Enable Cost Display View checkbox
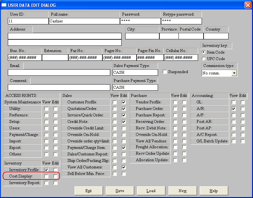Screen dimensions: 253x198 46,176
